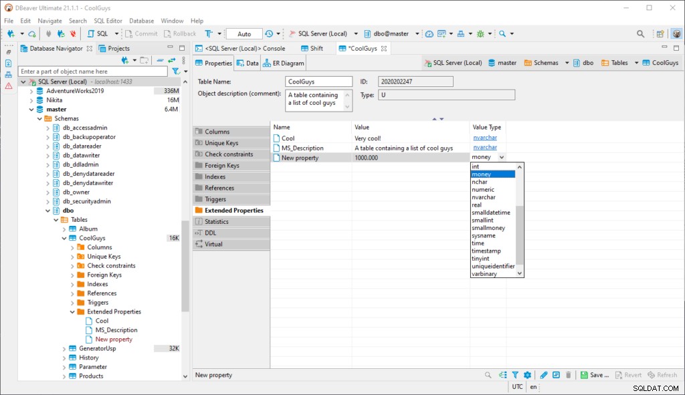Click the gray magnifier at toolbar right
Image resolution: width=685 pixels, height=395 pixels.
[640, 33]
